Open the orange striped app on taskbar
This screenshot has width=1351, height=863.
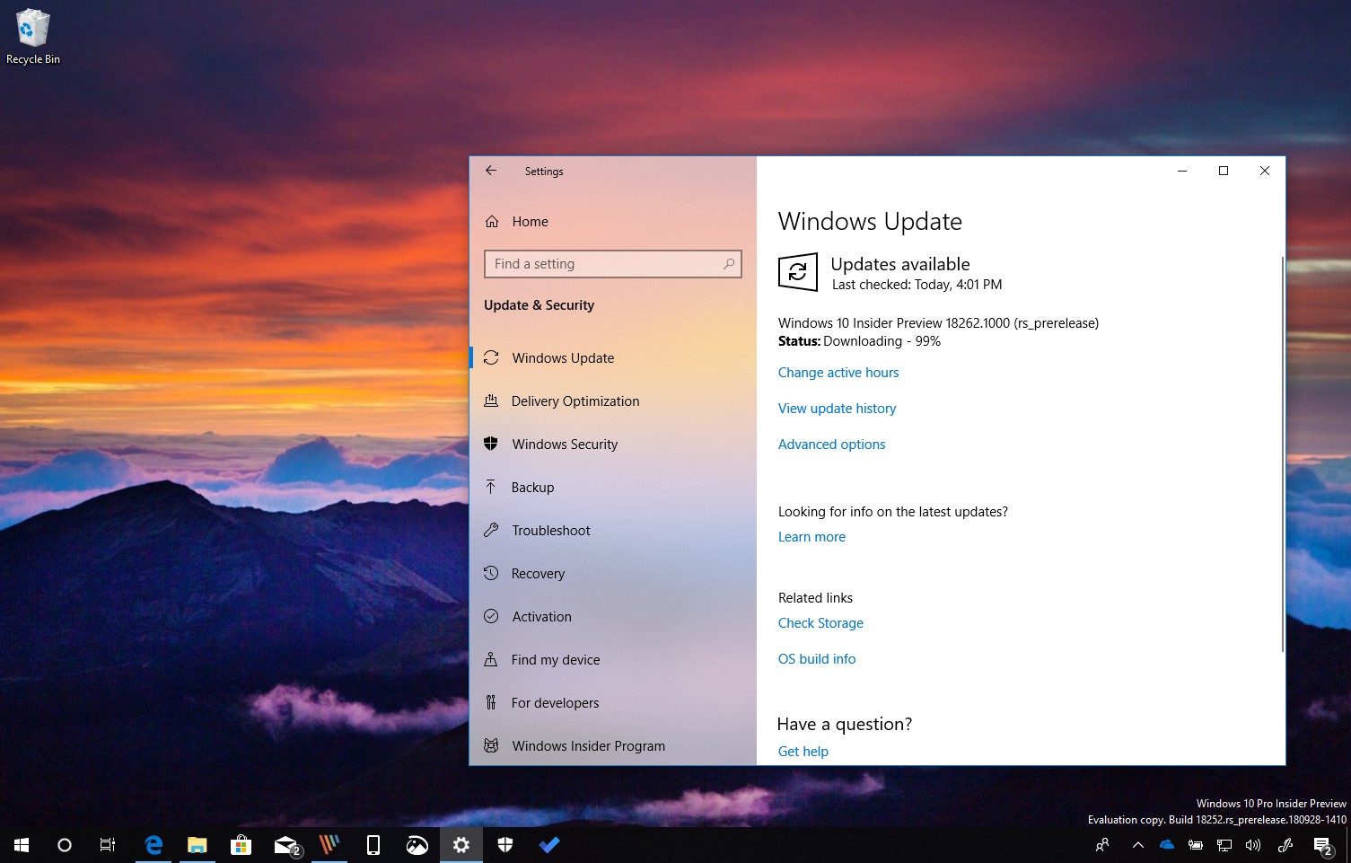click(x=329, y=845)
